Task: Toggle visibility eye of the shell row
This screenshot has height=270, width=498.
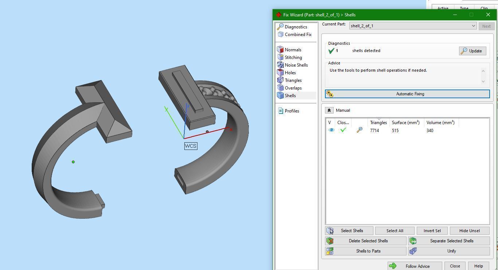Action: click(331, 130)
